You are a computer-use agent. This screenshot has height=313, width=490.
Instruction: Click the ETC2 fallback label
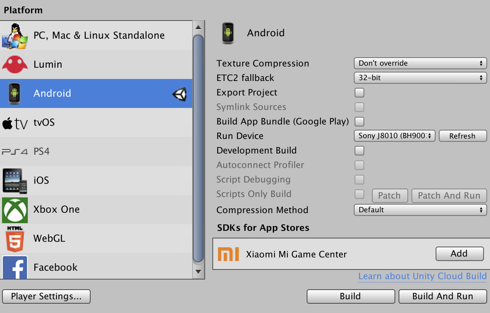point(245,78)
